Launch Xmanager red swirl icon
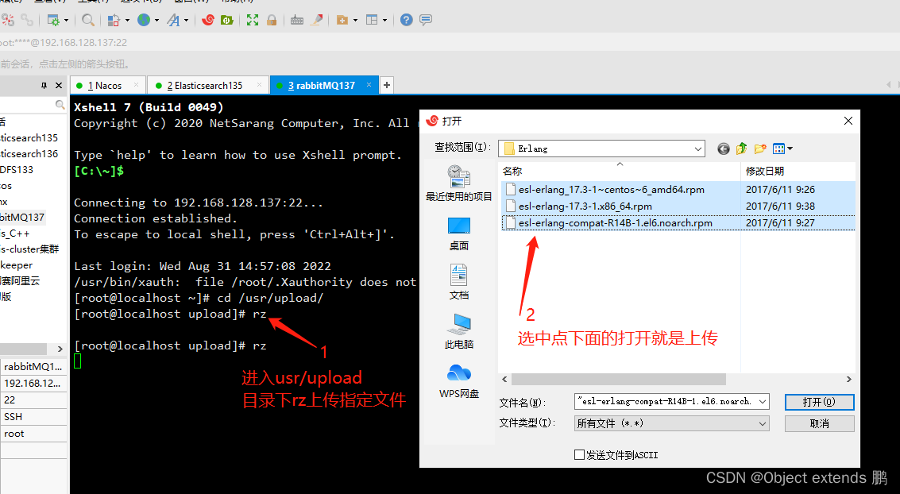900x494 pixels. point(208,20)
